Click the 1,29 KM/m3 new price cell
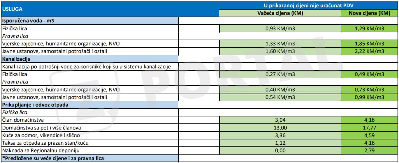 [369, 29]
